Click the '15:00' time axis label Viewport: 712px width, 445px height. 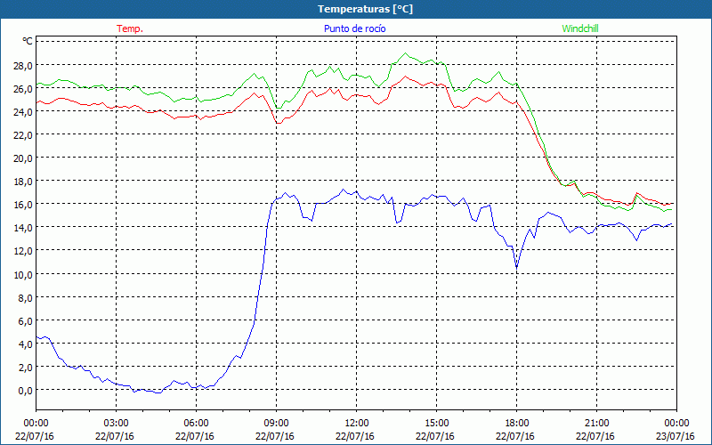436,423
